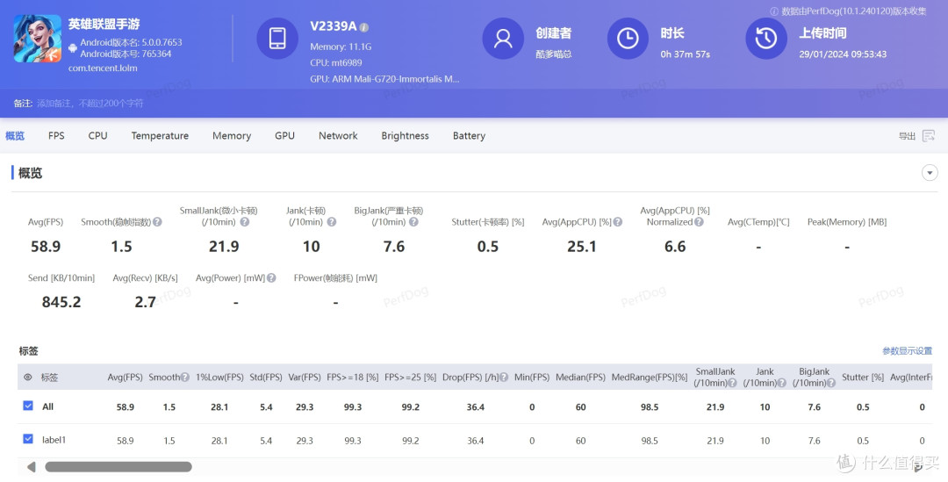
Task: Open the Battery tab
Action: 469,136
